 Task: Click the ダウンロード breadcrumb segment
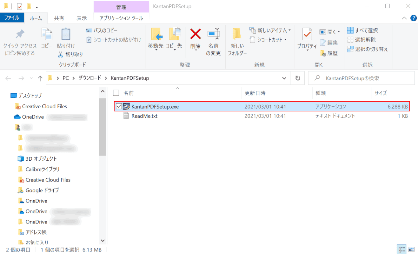[90, 78]
